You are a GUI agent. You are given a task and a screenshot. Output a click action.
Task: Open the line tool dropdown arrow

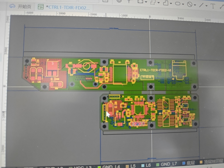pyautogui.click(x=206, y=5)
